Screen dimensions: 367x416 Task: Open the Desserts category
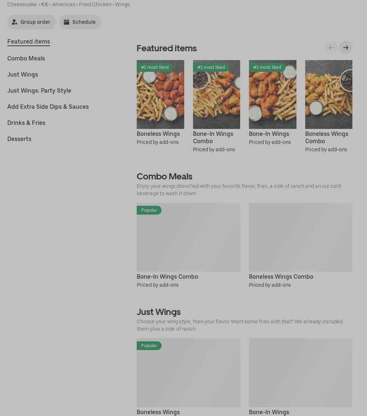pyautogui.click(x=19, y=139)
